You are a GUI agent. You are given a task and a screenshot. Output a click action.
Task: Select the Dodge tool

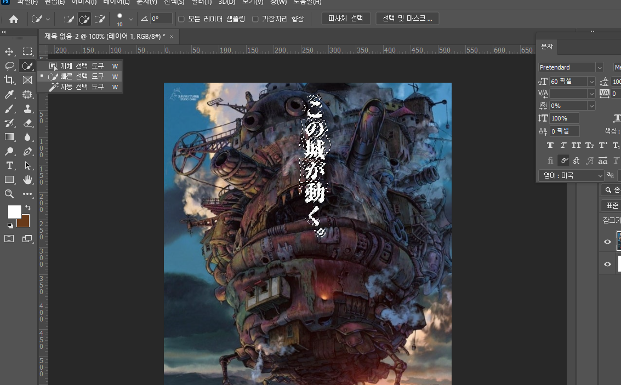pyautogui.click(x=9, y=151)
